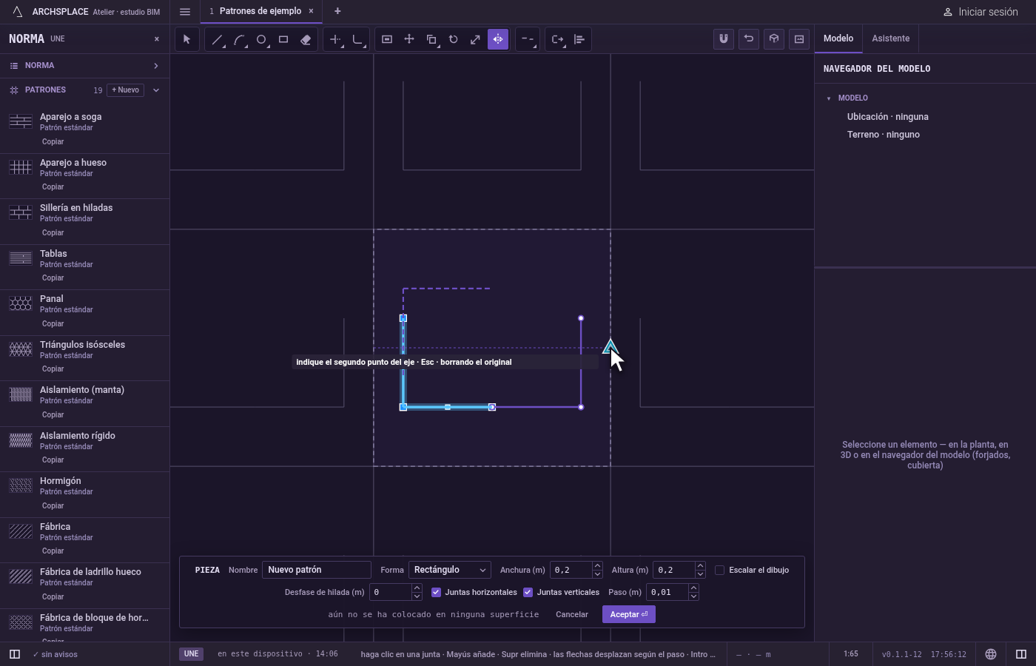Uncheck Juntas verticales
The width and height of the screenshot is (1036, 666).
point(528,592)
